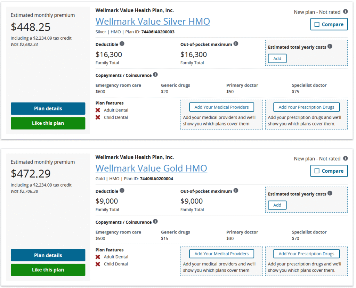This screenshot has width=356, height=288.
Task: Check Compare box for Wellmark Value Silver HMO
Action: click(x=317, y=24)
